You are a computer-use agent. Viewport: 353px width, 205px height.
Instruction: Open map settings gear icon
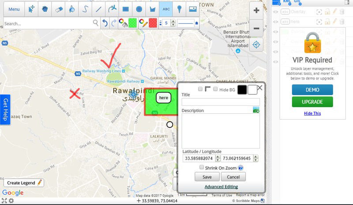(x=11, y=201)
